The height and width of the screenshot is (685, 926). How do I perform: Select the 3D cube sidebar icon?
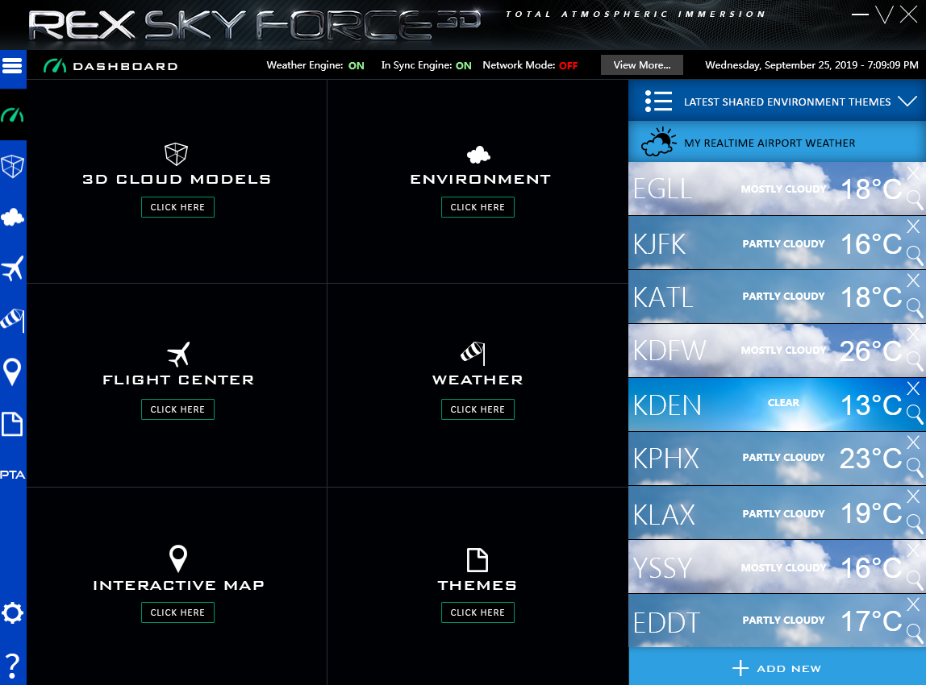(x=13, y=167)
